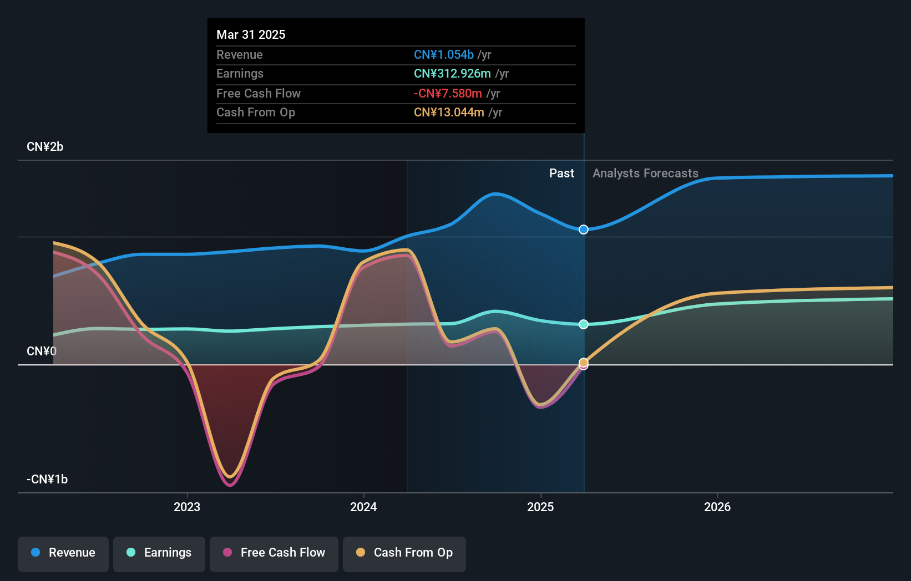Click the Earnings data point on Mar 31 2025
911x581 pixels.
(x=584, y=324)
